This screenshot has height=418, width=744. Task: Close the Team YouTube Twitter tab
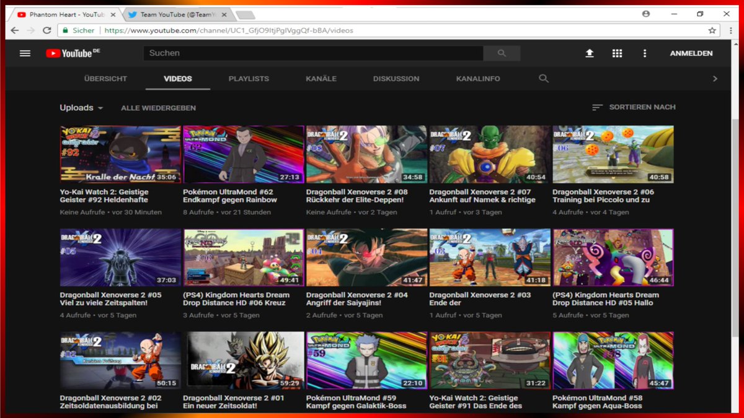click(224, 14)
